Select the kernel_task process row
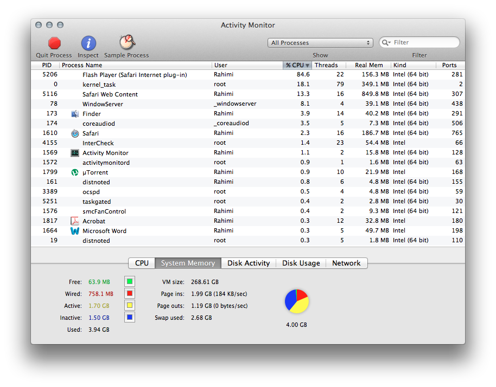Viewport: 496px width, 387px height. (x=248, y=85)
